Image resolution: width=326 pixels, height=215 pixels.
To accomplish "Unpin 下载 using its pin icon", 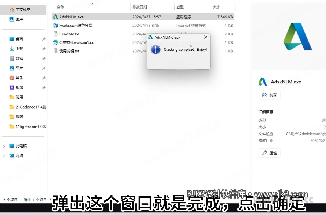I will click(44, 49).
